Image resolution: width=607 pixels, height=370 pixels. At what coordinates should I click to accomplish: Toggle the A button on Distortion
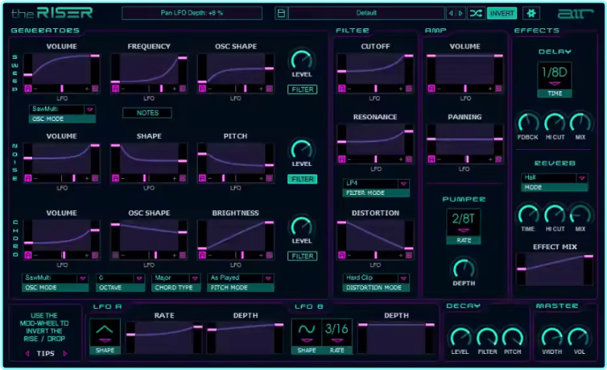pyautogui.click(x=342, y=255)
